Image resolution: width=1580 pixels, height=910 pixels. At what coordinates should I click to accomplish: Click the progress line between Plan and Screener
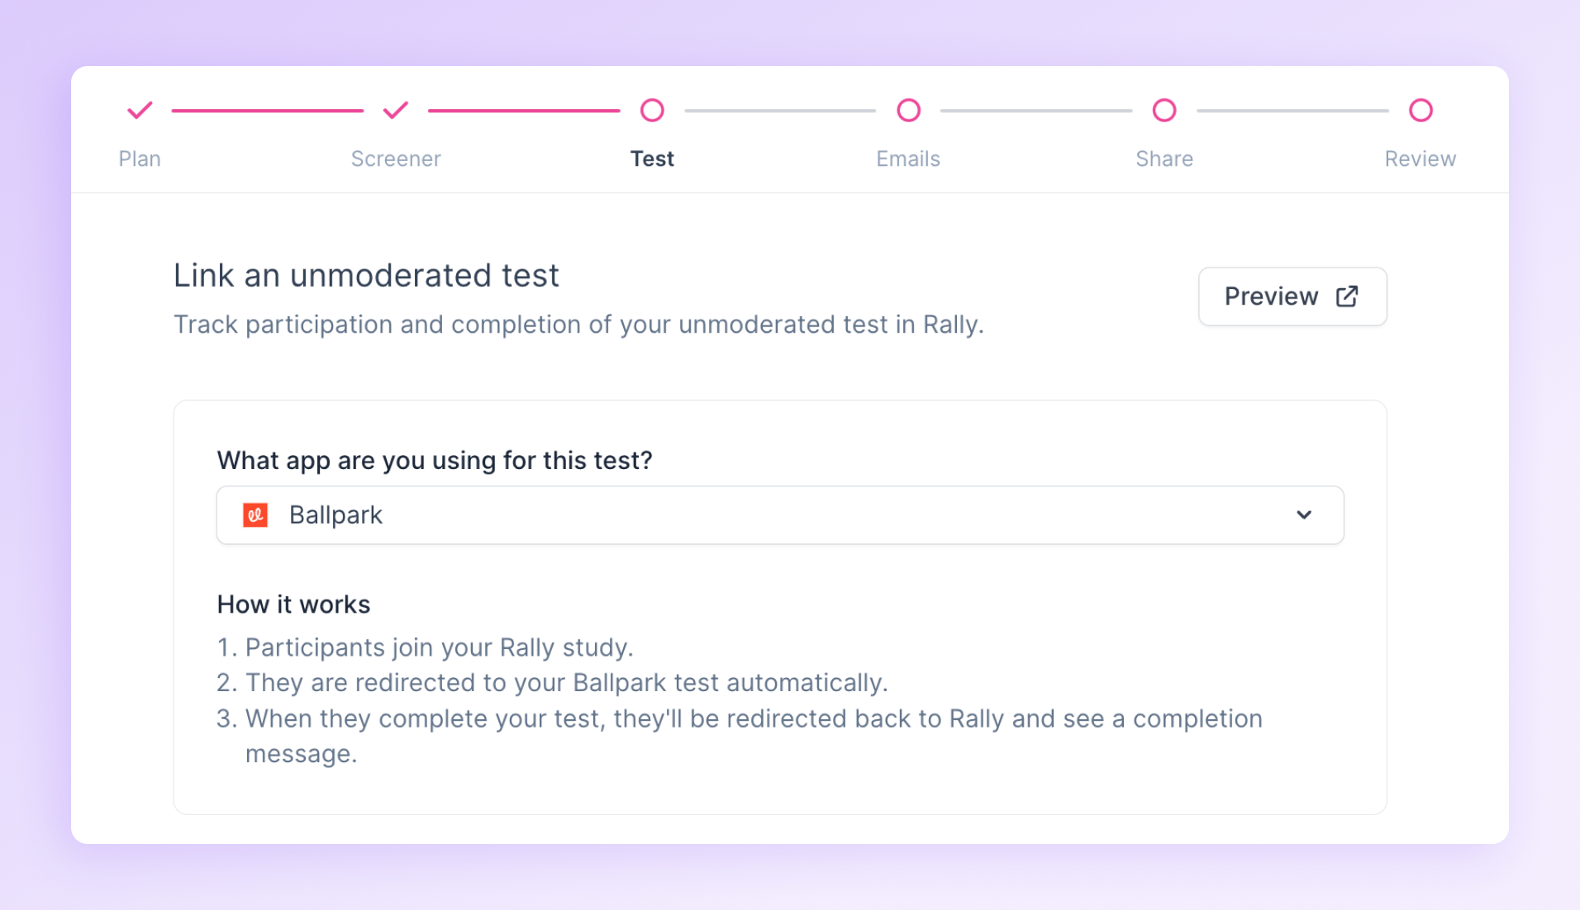tap(268, 110)
